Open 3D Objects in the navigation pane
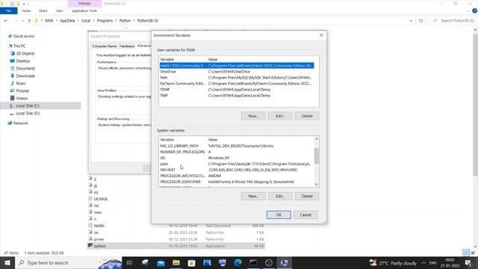This screenshot has height=269, width=478. [x=25, y=53]
